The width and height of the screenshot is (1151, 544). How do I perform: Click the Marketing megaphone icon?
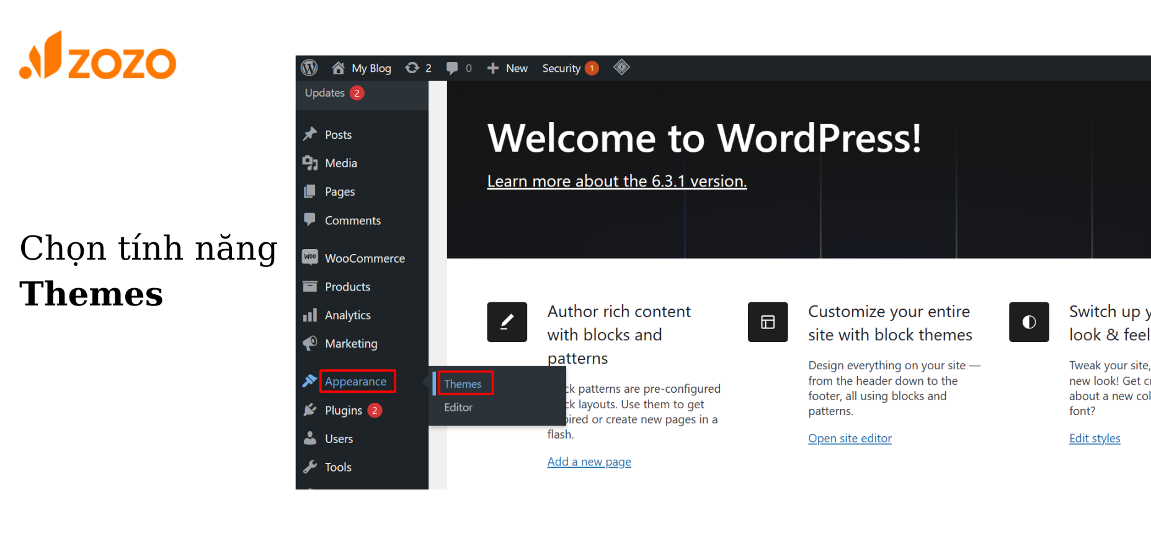coord(310,343)
